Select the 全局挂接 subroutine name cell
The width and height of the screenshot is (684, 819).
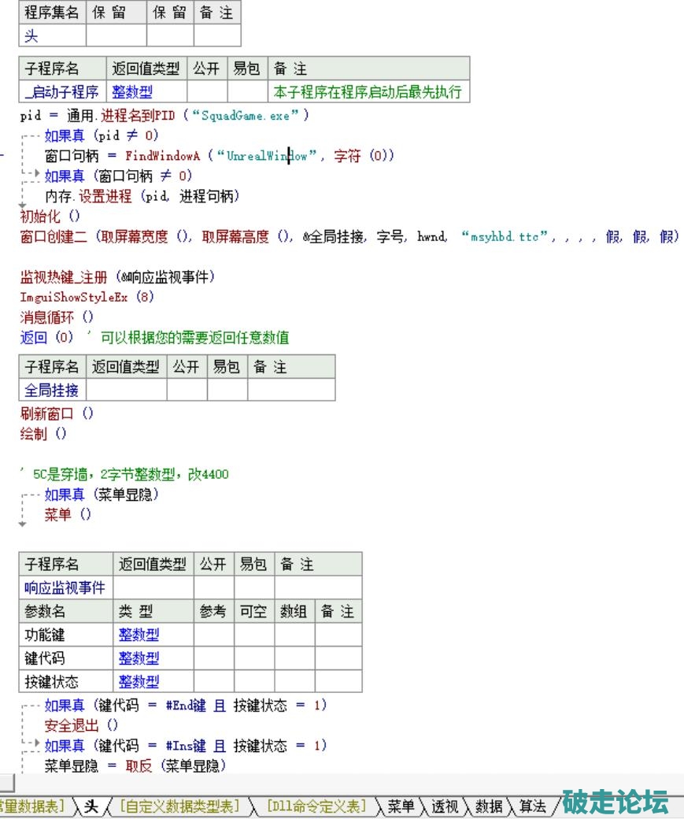point(52,390)
